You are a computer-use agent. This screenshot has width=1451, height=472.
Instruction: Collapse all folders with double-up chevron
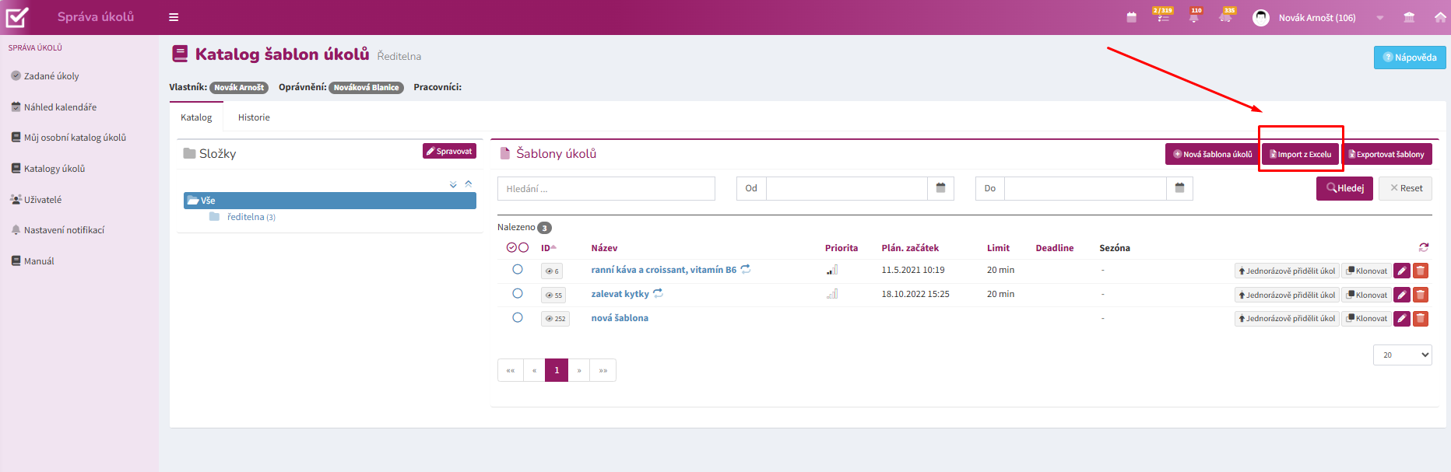(469, 184)
